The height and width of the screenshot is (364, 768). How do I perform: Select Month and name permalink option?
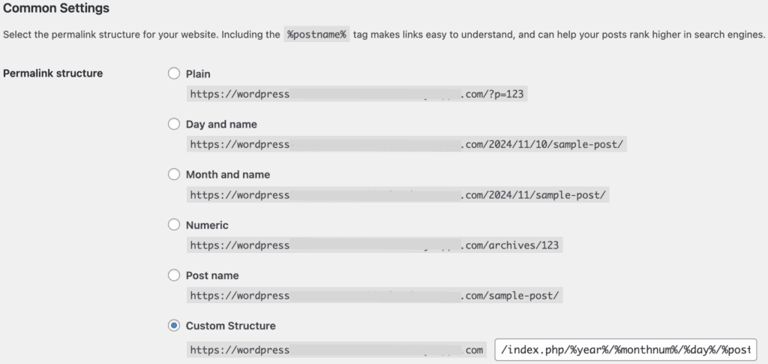point(174,174)
